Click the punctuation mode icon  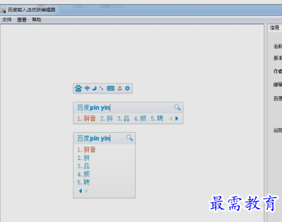(x=101, y=88)
